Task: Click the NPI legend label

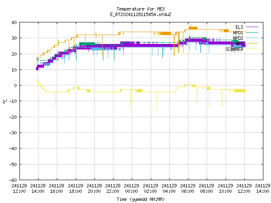Action: coord(239,44)
